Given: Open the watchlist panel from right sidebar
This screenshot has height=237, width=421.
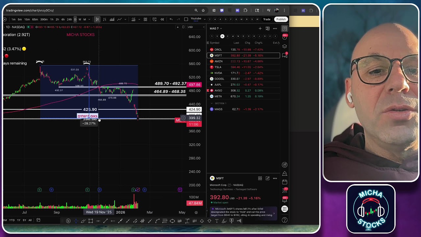Looking at the screenshot, I should pyautogui.click(x=285, y=29).
